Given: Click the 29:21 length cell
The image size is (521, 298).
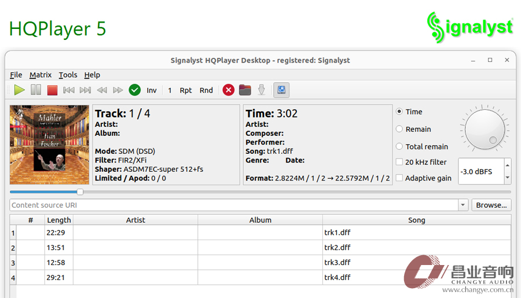Looking at the screenshot, I should (x=59, y=277).
